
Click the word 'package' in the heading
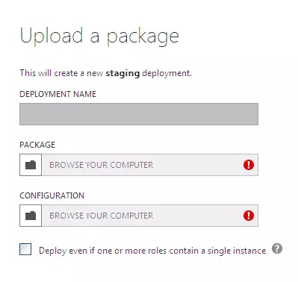point(143,37)
